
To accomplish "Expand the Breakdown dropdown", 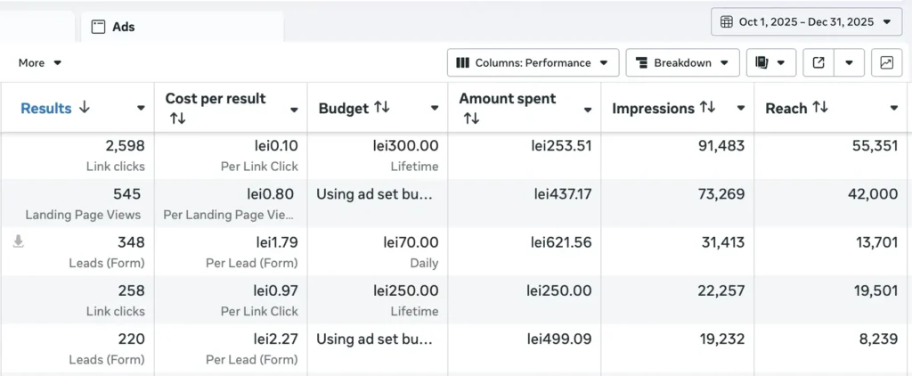I will coord(683,63).
